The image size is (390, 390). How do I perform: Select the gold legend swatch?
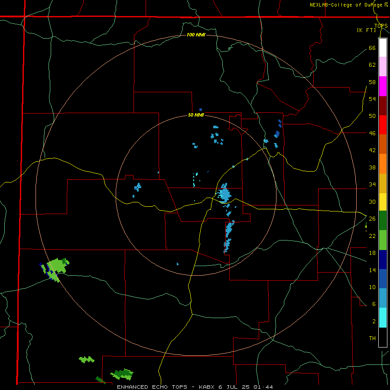(383, 183)
